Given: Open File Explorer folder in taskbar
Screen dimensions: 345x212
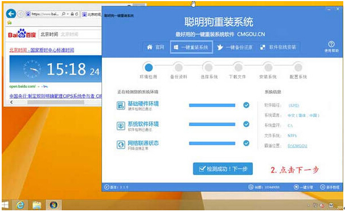Looking at the screenshot, I should (37, 205).
